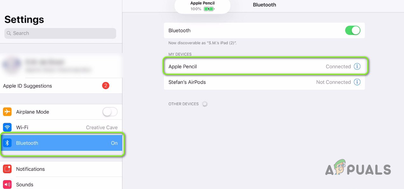Viewport: 404px width, 189px height.
Task: Enable the Airplane Mode switch
Action: (110, 112)
